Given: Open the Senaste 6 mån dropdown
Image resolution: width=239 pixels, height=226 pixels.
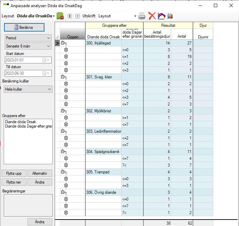Looking at the screenshot, I should click(28, 46).
